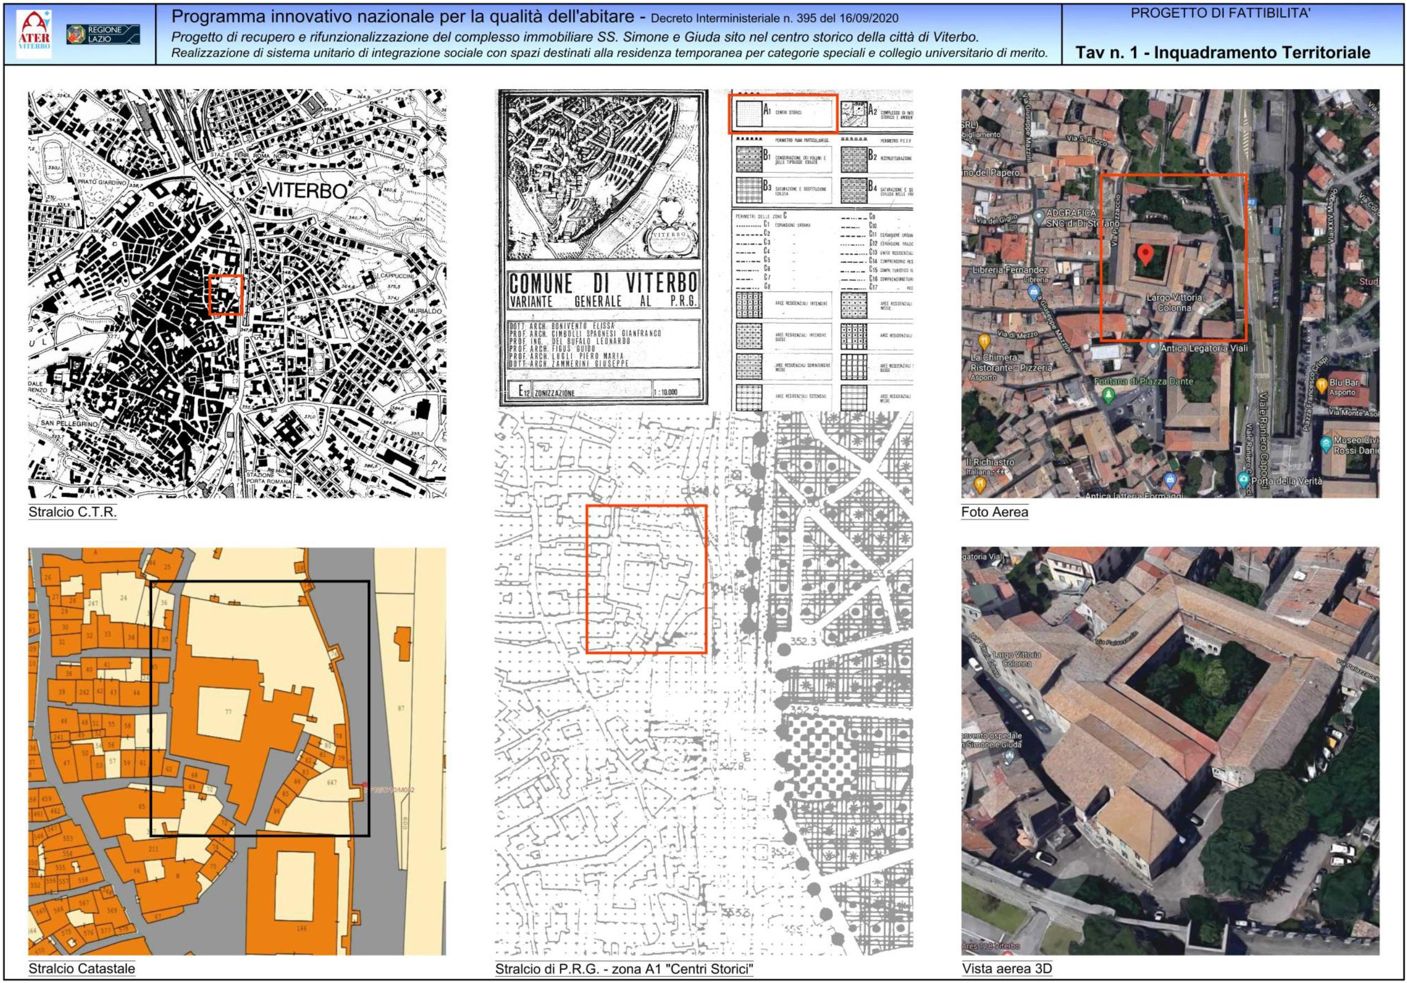
Task: Click the red site rectangle on the C.T.R. map
Action: [226, 295]
